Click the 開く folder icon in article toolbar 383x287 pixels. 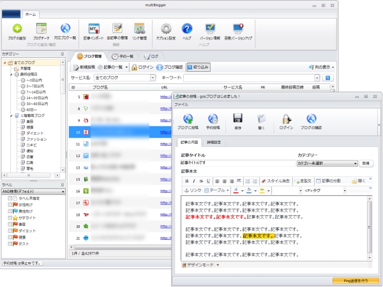[261, 118]
